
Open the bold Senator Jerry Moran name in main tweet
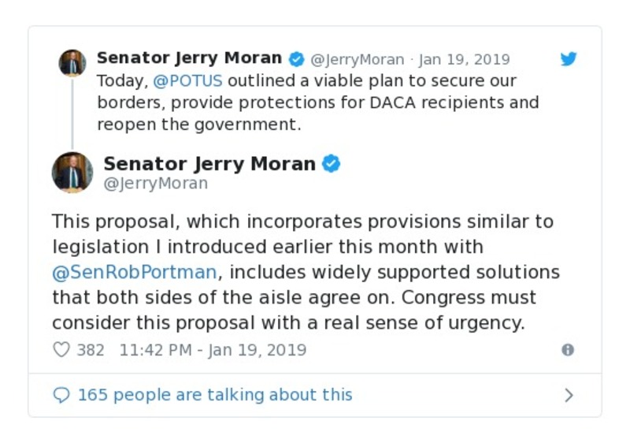coord(209,164)
